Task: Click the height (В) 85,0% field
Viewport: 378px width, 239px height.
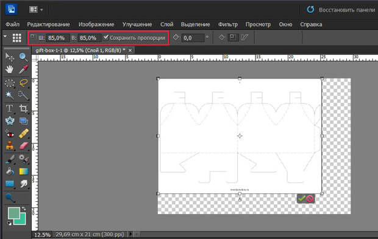Action: tap(89, 38)
